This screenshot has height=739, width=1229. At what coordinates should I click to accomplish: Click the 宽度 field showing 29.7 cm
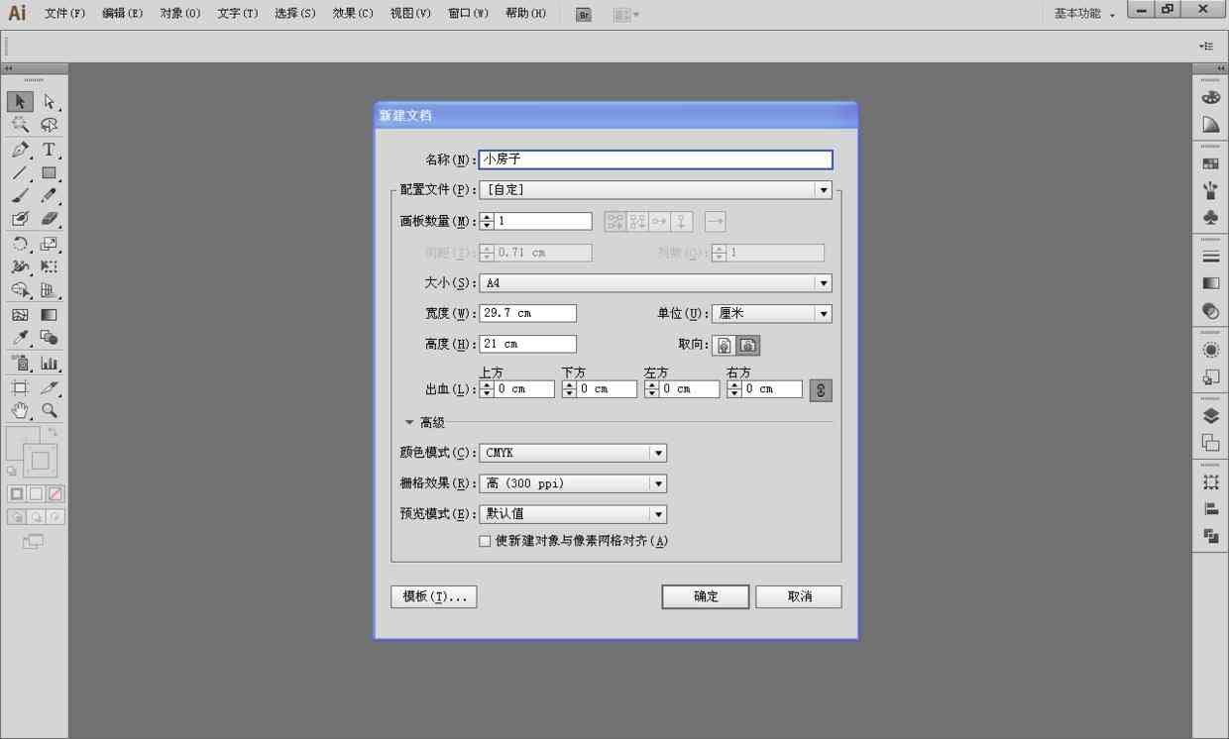(527, 313)
